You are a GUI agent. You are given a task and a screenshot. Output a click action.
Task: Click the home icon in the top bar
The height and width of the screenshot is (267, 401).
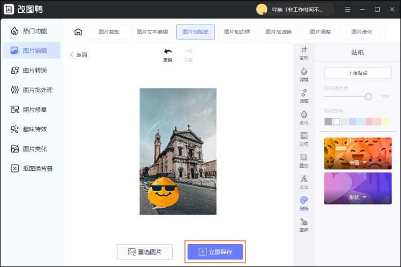(78, 32)
